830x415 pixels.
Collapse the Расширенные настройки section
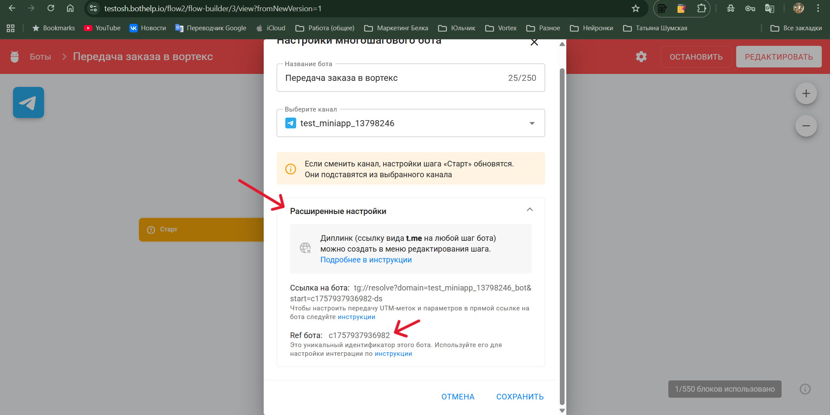pyautogui.click(x=529, y=210)
